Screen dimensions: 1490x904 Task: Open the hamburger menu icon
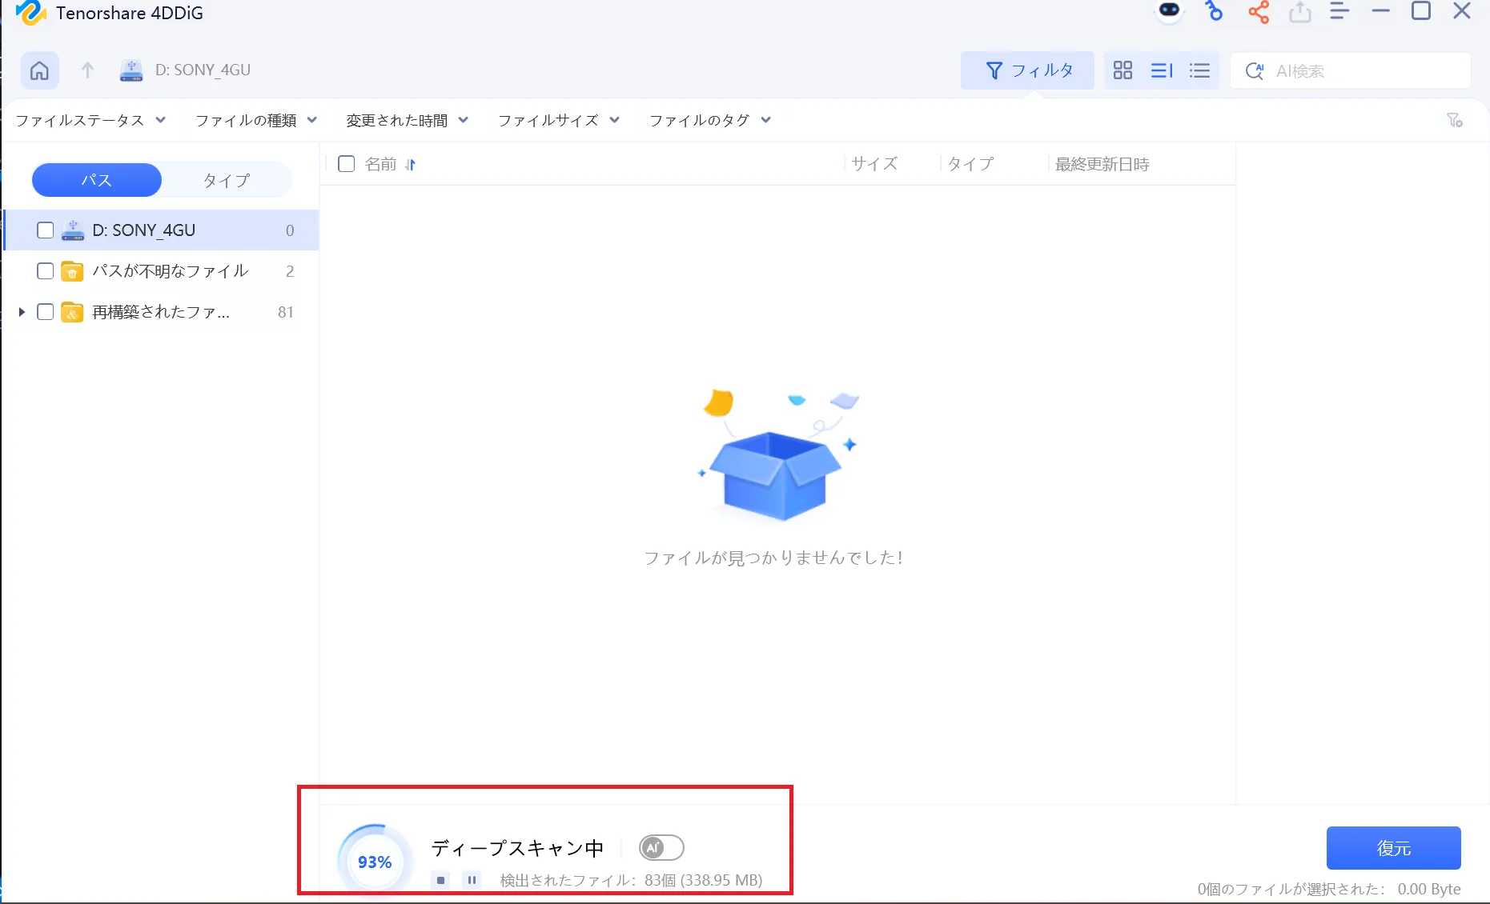click(x=1339, y=12)
